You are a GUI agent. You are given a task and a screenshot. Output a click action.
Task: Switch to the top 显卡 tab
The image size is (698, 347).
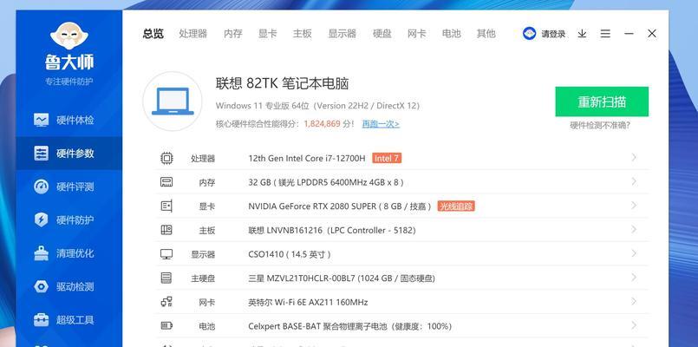(x=268, y=34)
